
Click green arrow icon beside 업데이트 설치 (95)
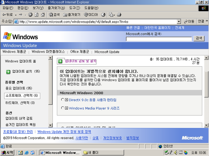pyautogui.click(x=8, y=72)
